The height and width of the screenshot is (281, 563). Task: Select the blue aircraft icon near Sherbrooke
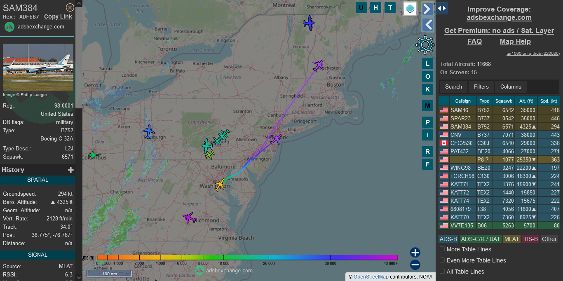309,23
